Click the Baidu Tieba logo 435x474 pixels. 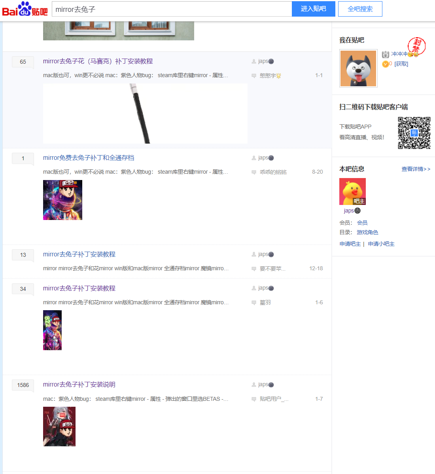coord(25,9)
